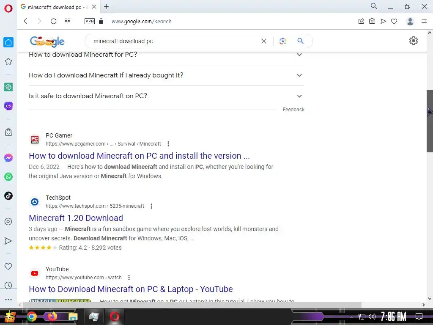This screenshot has width=433, height=325.
Task: Open WhatsApp in the sidebar
Action: (8, 177)
